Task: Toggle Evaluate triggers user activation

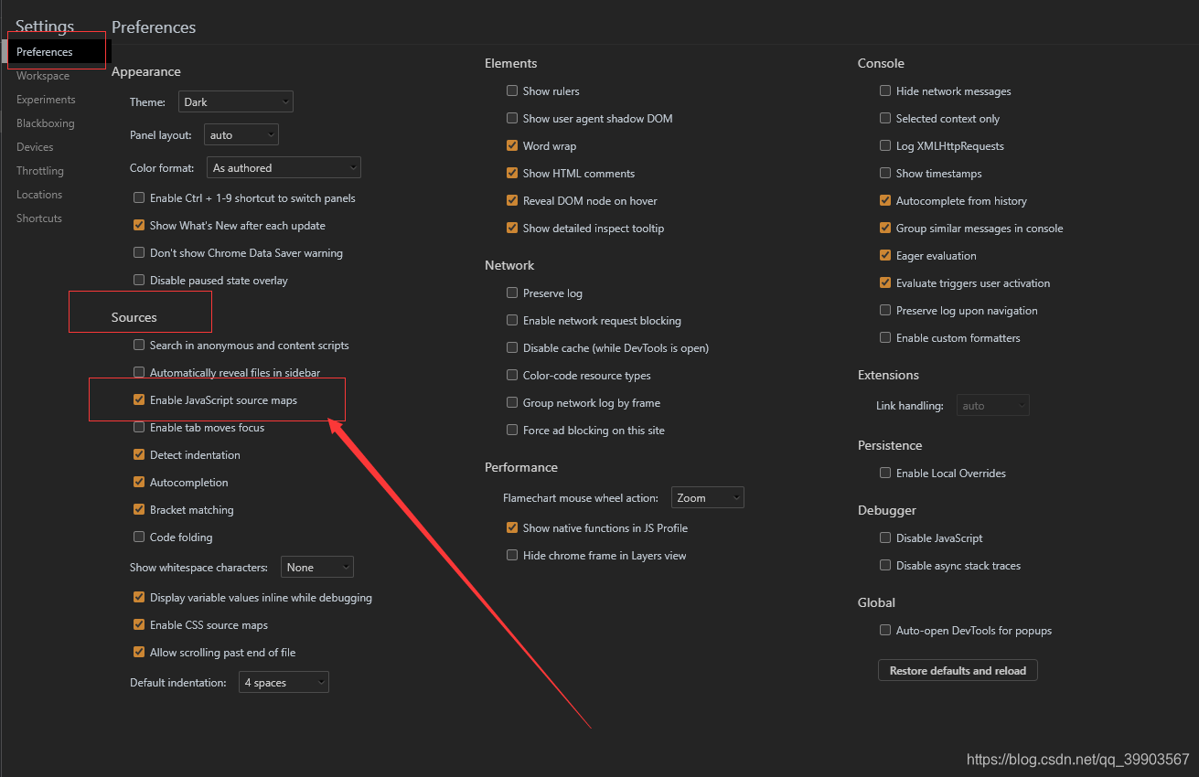Action: (x=885, y=282)
